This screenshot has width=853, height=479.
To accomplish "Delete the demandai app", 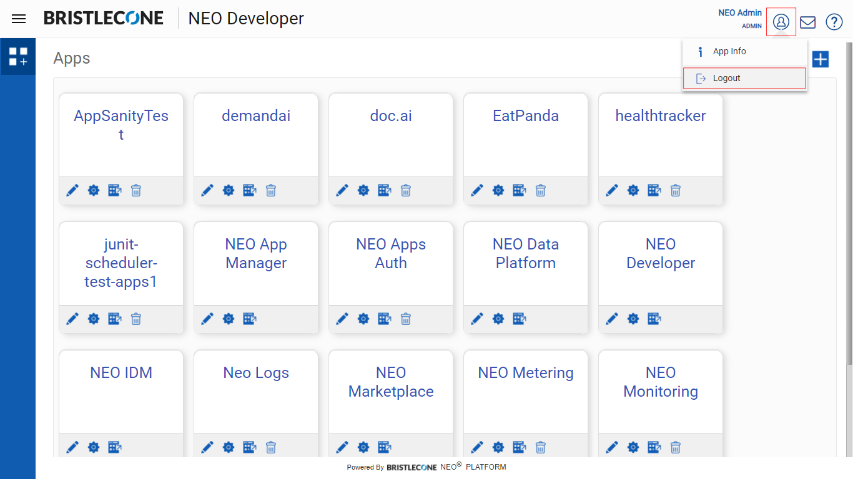I will coord(271,190).
